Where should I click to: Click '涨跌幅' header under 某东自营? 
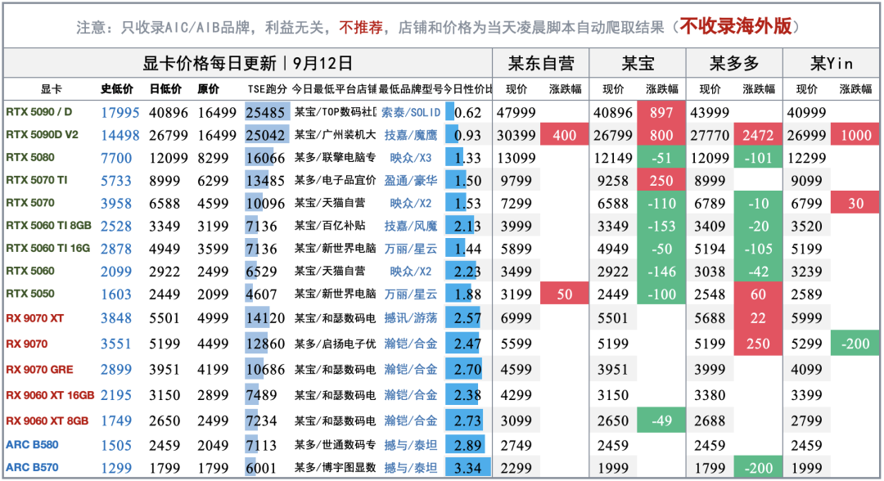[565, 89]
